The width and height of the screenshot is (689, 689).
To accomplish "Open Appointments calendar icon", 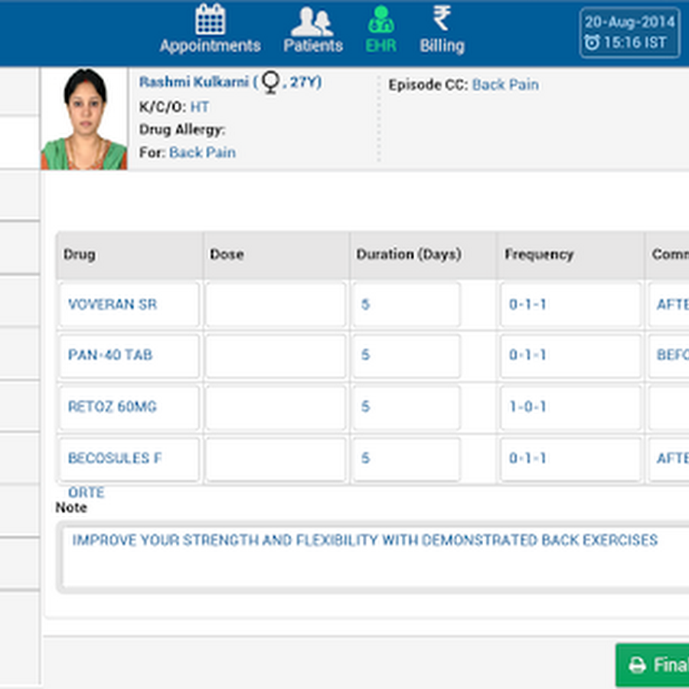I will (211, 19).
